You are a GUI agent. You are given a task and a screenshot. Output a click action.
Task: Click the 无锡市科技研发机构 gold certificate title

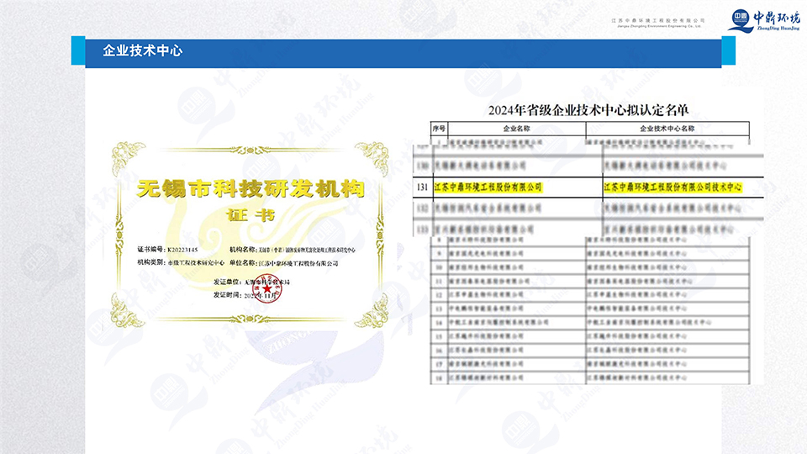[x=251, y=188]
